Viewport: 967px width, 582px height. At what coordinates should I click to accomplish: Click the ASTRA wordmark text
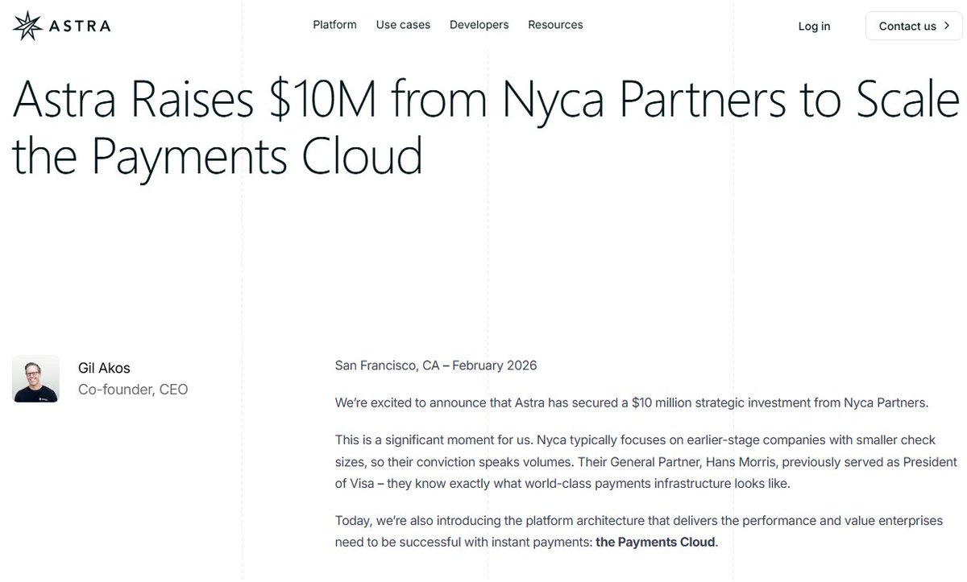(80, 26)
